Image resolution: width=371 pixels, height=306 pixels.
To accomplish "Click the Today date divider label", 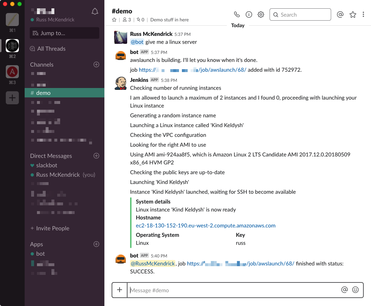I will point(238,25).
